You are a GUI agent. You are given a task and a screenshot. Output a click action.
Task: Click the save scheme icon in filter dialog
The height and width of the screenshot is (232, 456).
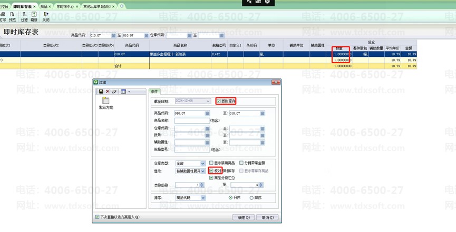101,92
